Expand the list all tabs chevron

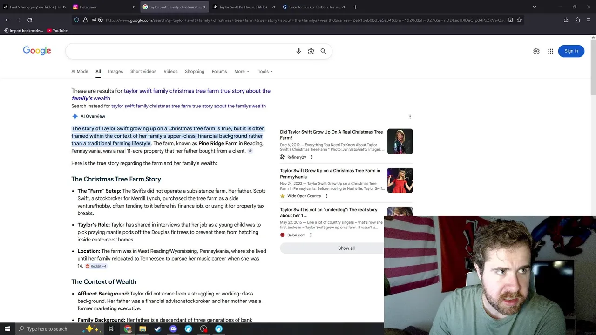coord(535,7)
